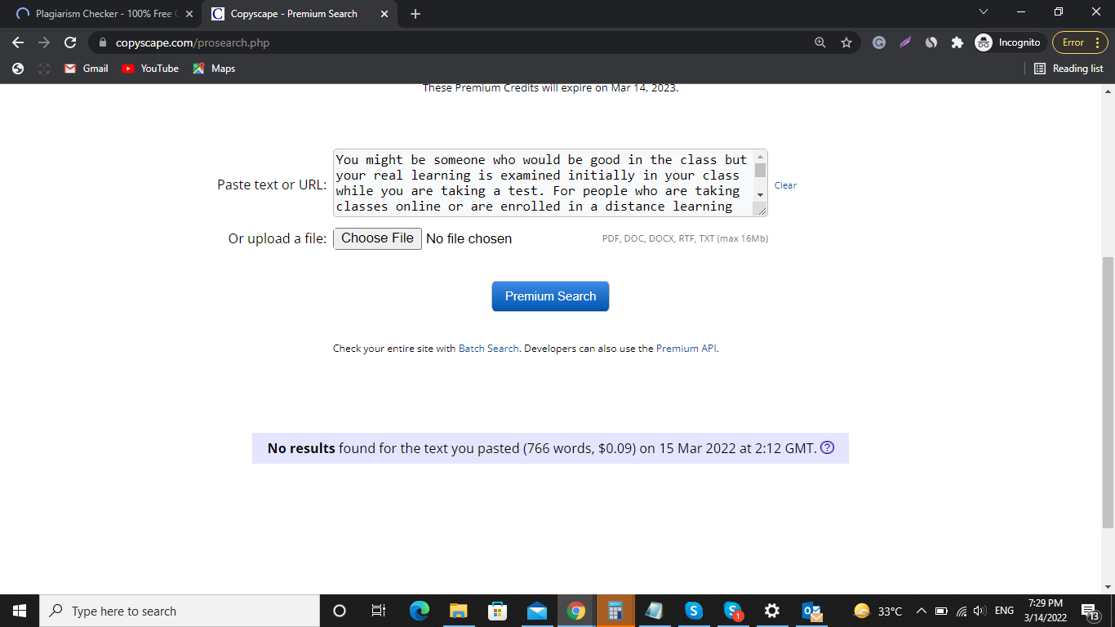Image resolution: width=1115 pixels, height=627 pixels.
Task: Launch Microsoft Edge from taskbar
Action: [x=419, y=611]
